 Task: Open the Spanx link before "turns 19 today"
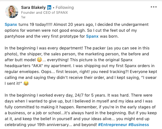point(11,25)
